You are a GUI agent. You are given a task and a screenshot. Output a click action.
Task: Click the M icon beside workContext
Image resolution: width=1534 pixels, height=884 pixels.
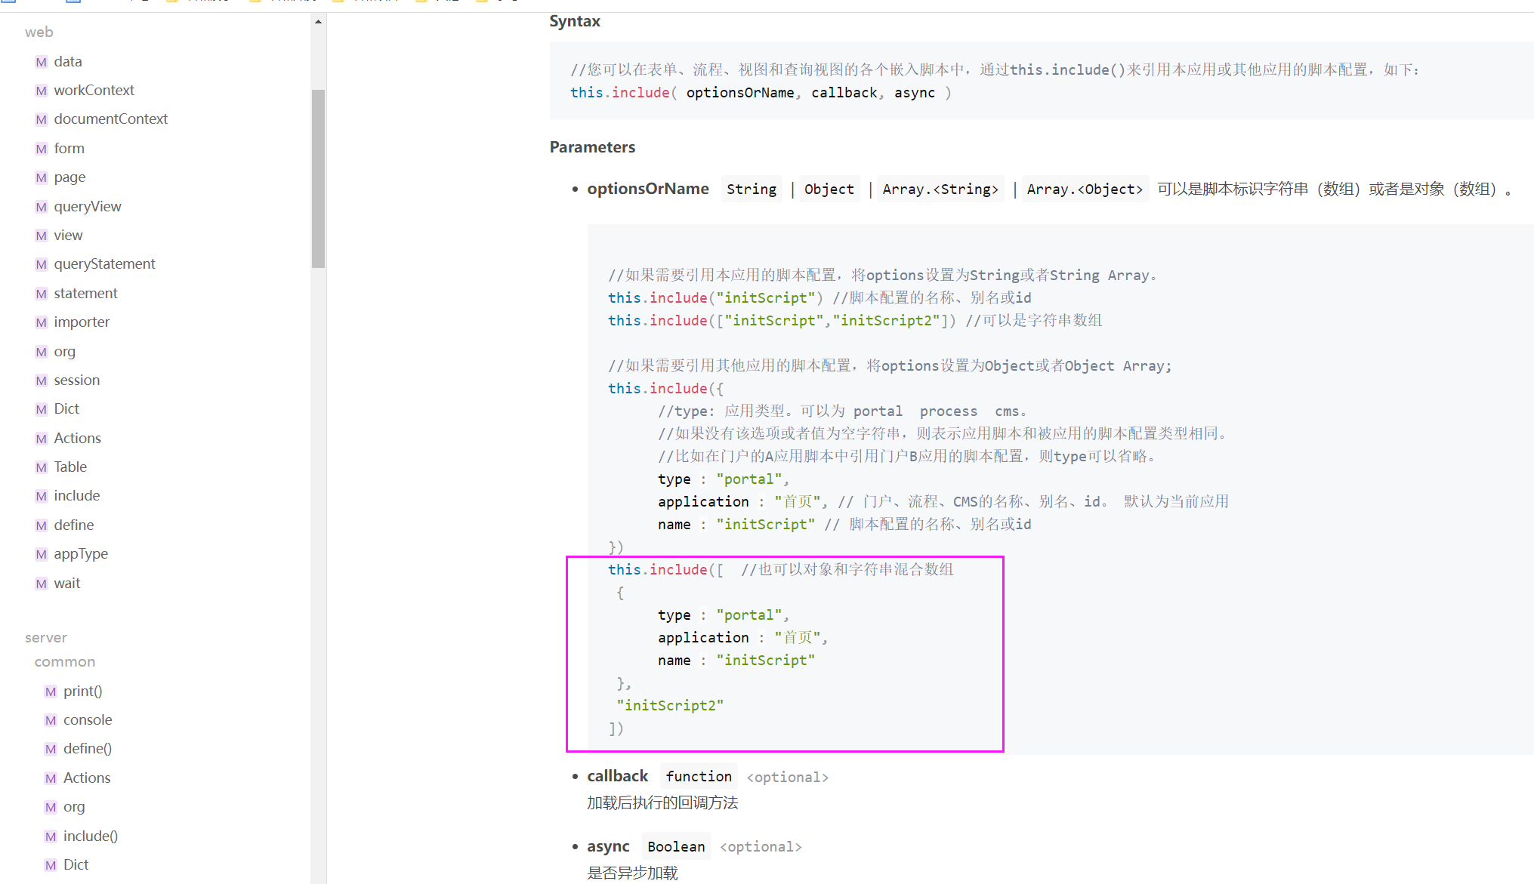(x=42, y=91)
